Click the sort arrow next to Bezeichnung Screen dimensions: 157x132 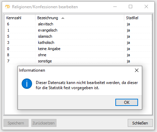click(63, 18)
